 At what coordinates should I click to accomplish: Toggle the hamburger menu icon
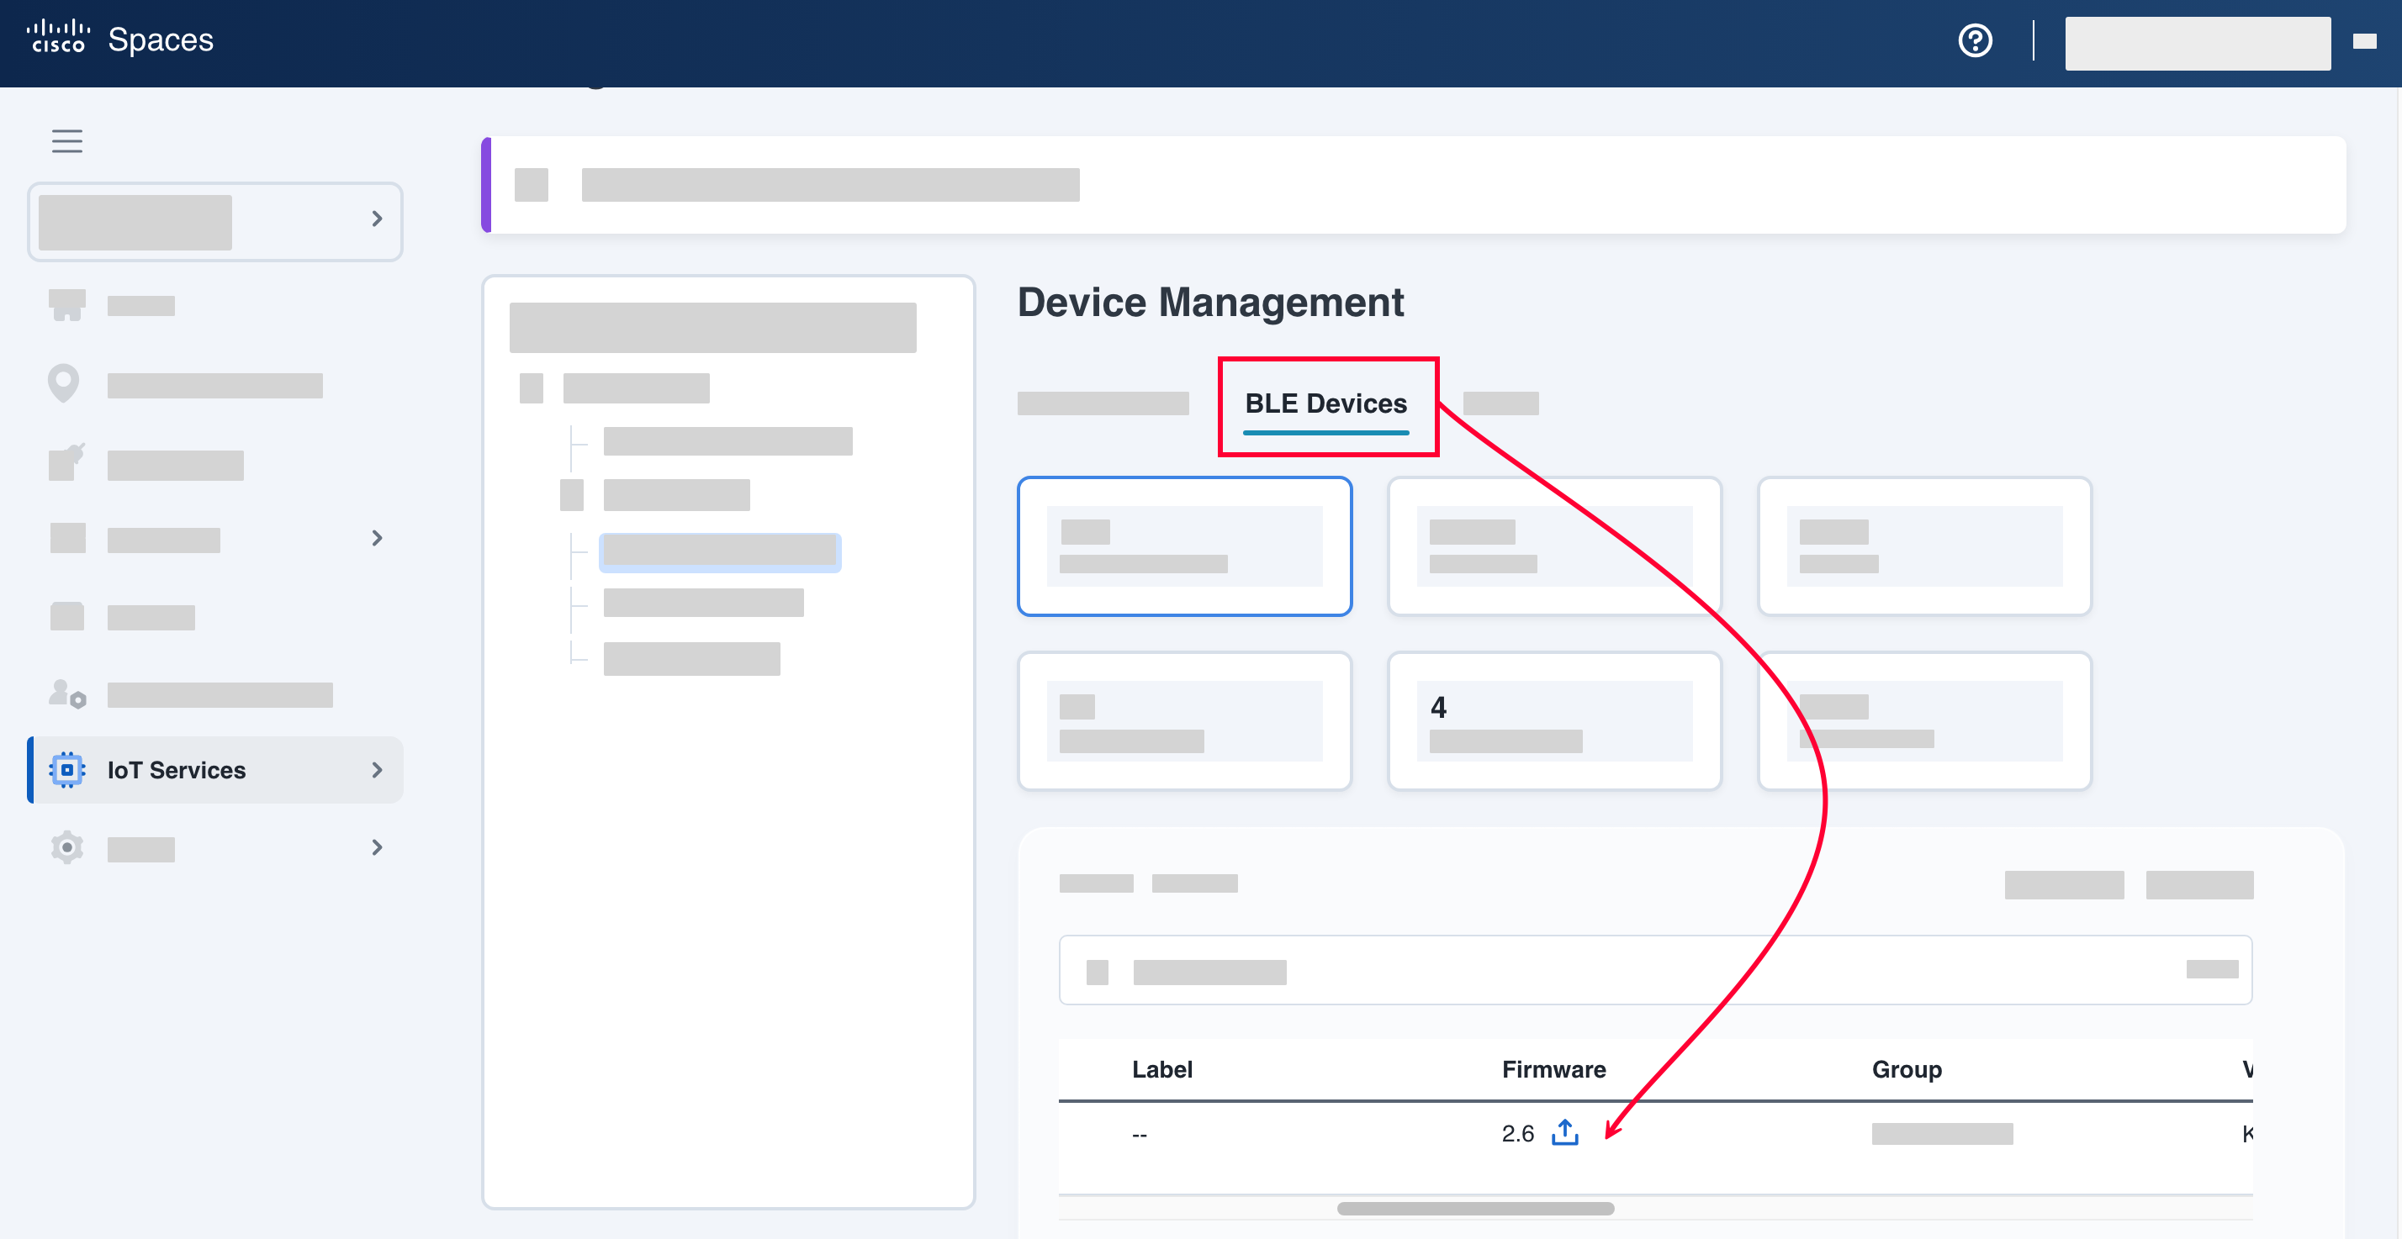67,140
